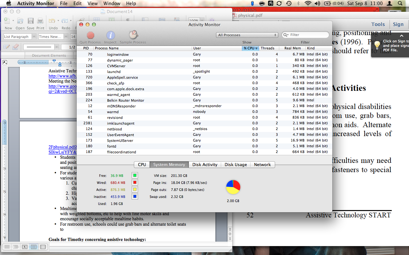Viewport: 409px width, 255px height.
Task: Click the Redo arrow icon in Word
Action: click(x=65, y=21)
